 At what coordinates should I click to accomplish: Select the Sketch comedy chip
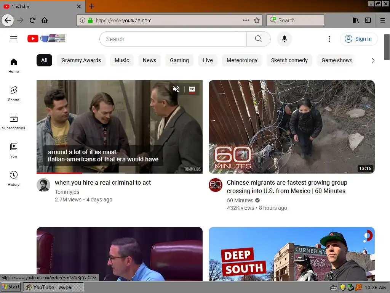pyautogui.click(x=289, y=60)
